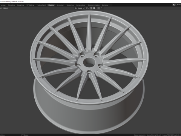Open the Rendering workspace tab
Image resolution: width=181 pixels, height=136 pixels.
point(70,5)
